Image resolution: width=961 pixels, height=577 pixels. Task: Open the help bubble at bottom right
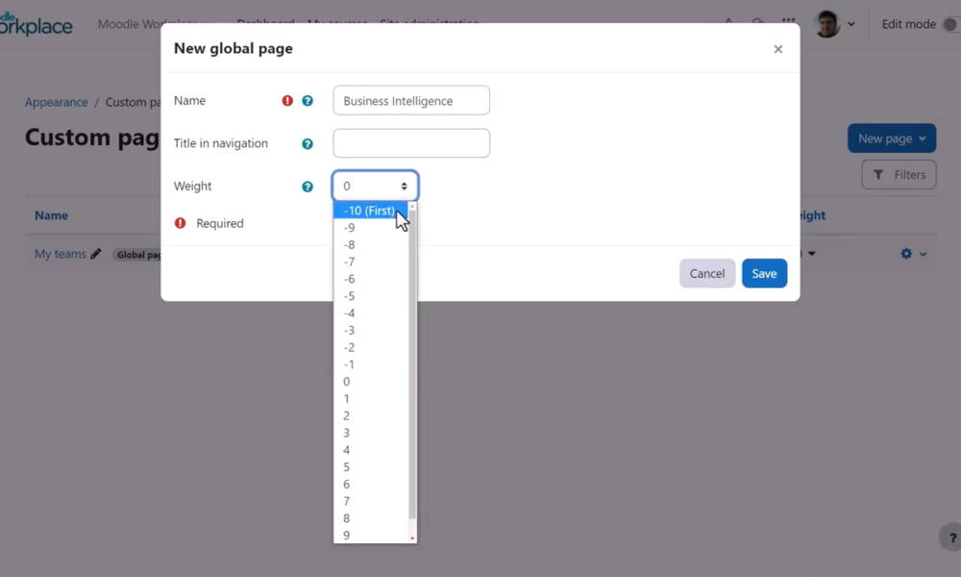[x=951, y=538]
